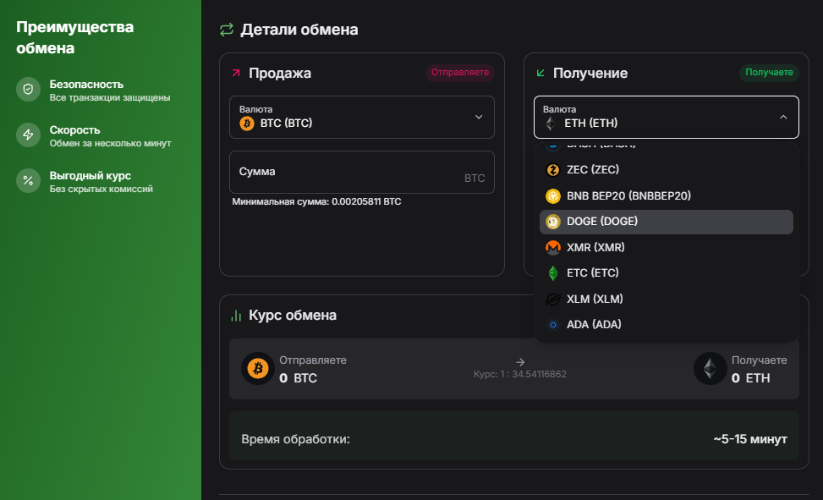Expand the BTC currency dropdown chevron
823x500 pixels.
(x=479, y=117)
